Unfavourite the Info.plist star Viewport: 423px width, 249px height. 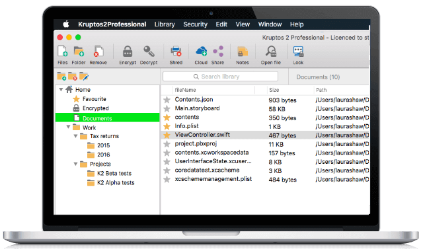click(x=167, y=126)
